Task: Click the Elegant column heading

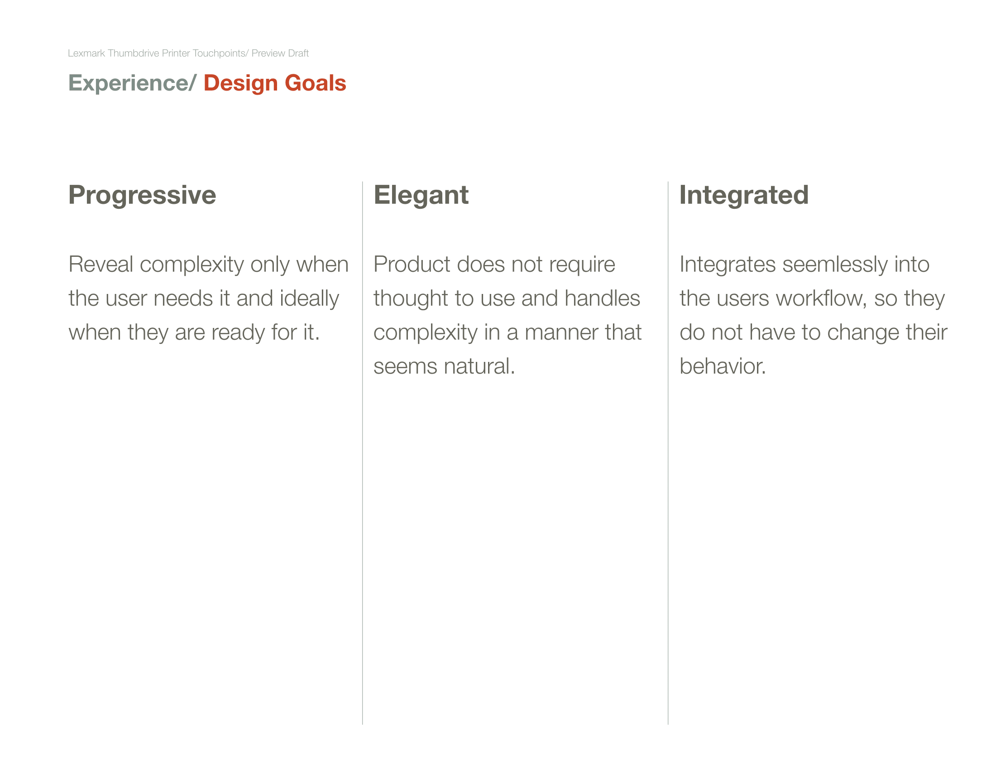Action: pyautogui.click(x=421, y=196)
